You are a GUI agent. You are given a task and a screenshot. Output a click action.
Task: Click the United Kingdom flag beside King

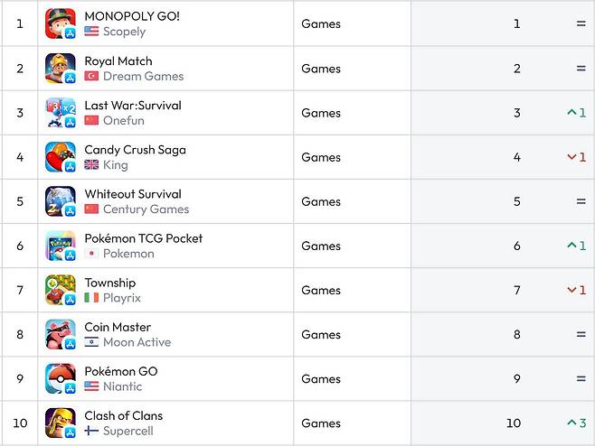point(91,165)
